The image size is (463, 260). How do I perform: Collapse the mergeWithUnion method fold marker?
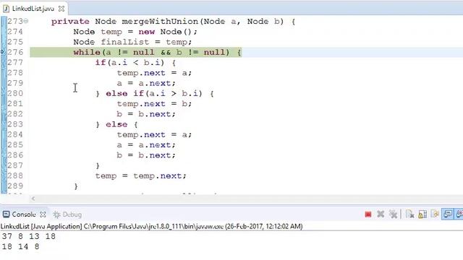click(26, 21)
